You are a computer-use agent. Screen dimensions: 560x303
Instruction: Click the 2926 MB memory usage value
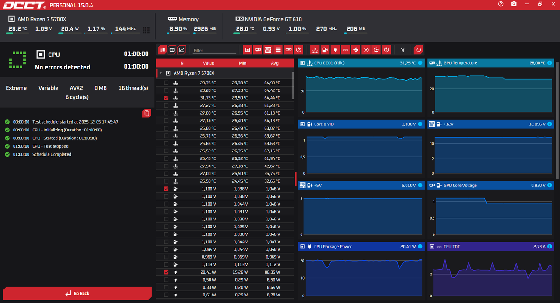[x=205, y=29]
